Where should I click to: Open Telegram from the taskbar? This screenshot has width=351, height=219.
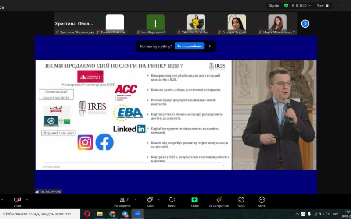pyautogui.click(x=125, y=214)
